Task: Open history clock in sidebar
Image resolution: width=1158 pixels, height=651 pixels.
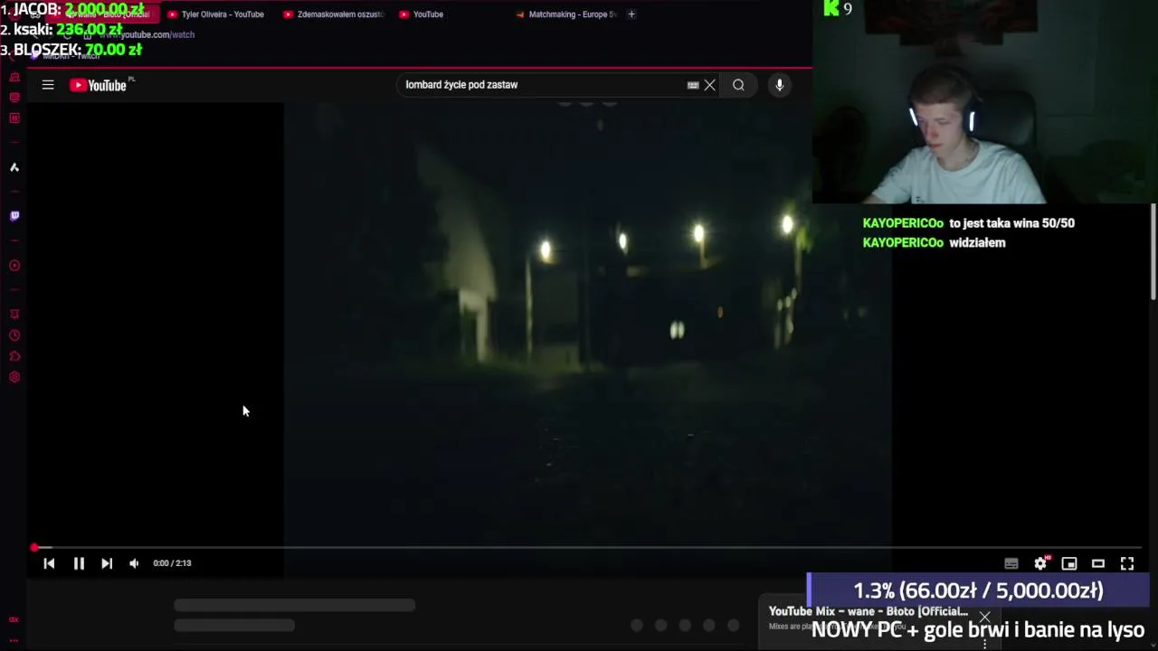Action: point(14,335)
